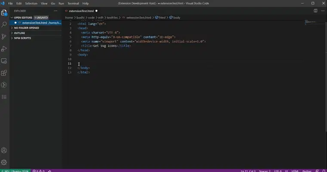Click the 'bodhi' breadcrumb segment
This screenshot has width=327, height=172.
click(x=80, y=18)
